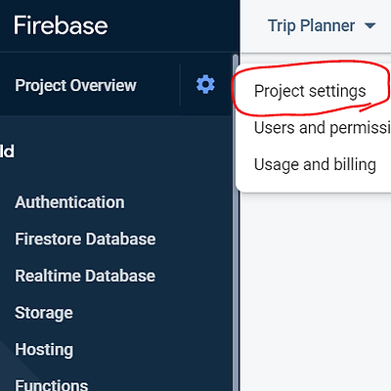Choose Users and permissions menu entry
391x391 pixels.
click(x=323, y=128)
